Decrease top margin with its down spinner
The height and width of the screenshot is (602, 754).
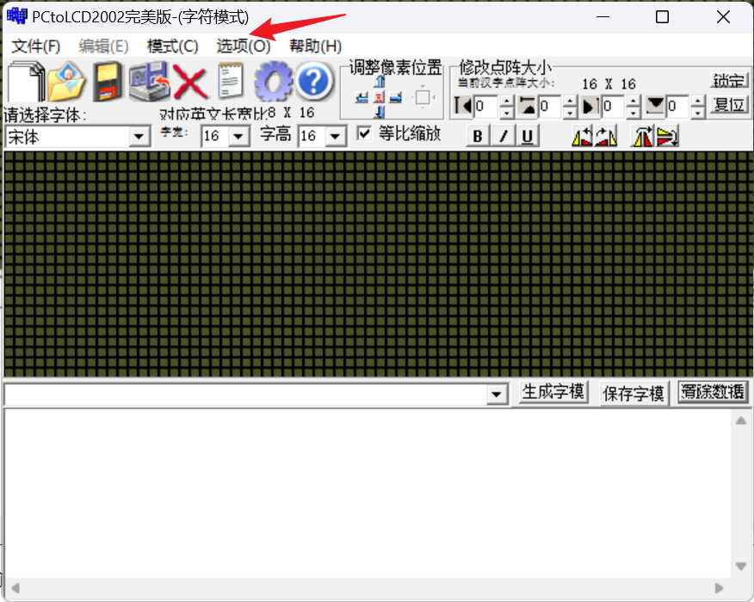(x=570, y=113)
